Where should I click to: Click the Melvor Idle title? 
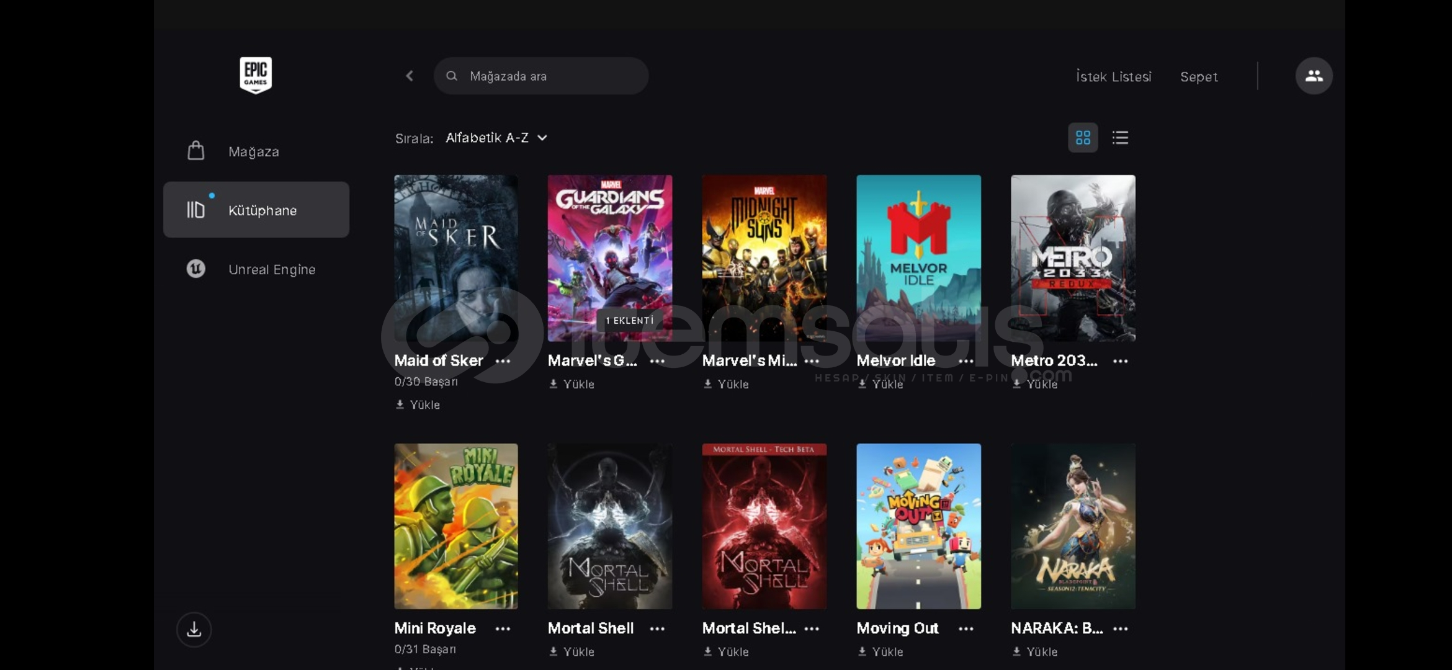tap(896, 360)
